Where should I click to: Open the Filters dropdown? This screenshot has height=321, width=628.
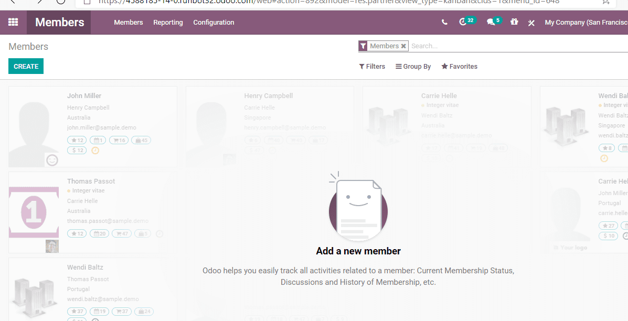click(x=372, y=67)
